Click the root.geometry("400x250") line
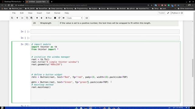195x109 pixels. point(47,64)
